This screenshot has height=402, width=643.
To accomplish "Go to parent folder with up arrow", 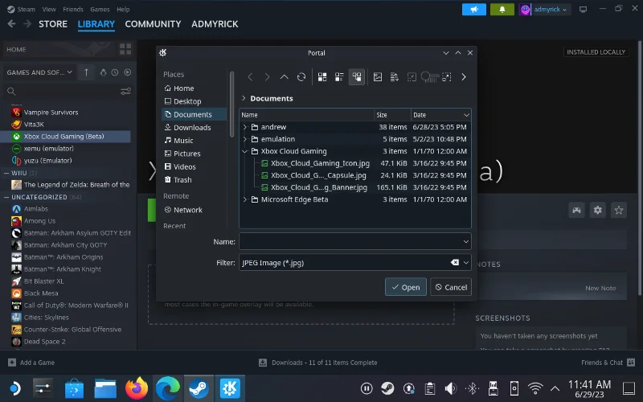I will [284, 77].
